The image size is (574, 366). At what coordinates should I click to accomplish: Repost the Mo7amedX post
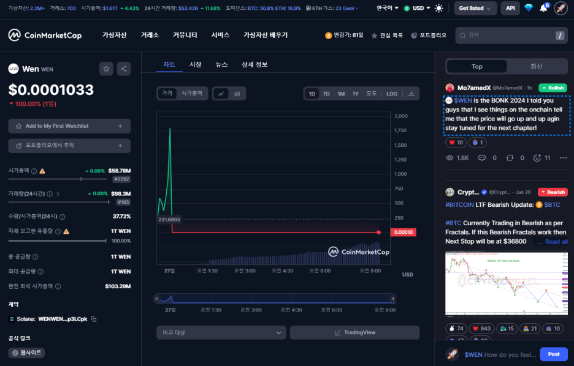click(x=510, y=158)
